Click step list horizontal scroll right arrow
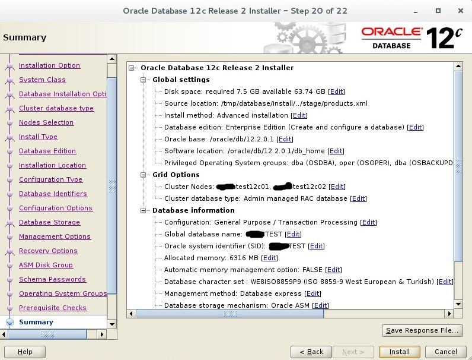This screenshot has width=472, height=360. coord(102,334)
